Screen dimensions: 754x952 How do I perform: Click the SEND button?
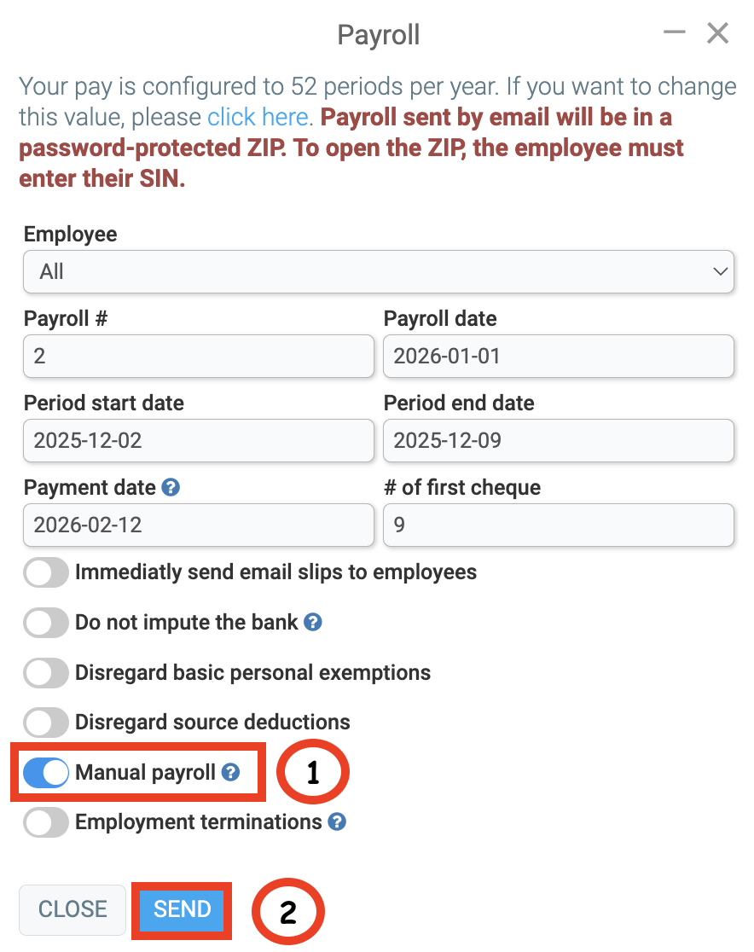[x=181, y=909]
